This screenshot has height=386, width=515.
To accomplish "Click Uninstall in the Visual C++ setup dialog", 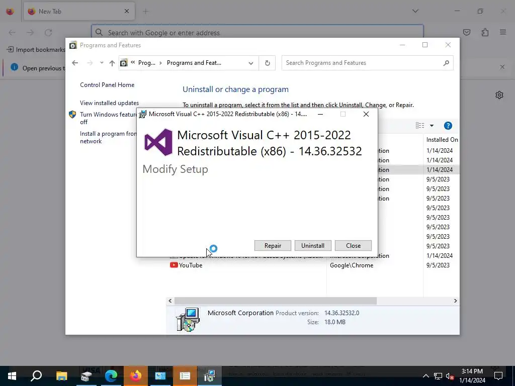I will tap(313, 245).
